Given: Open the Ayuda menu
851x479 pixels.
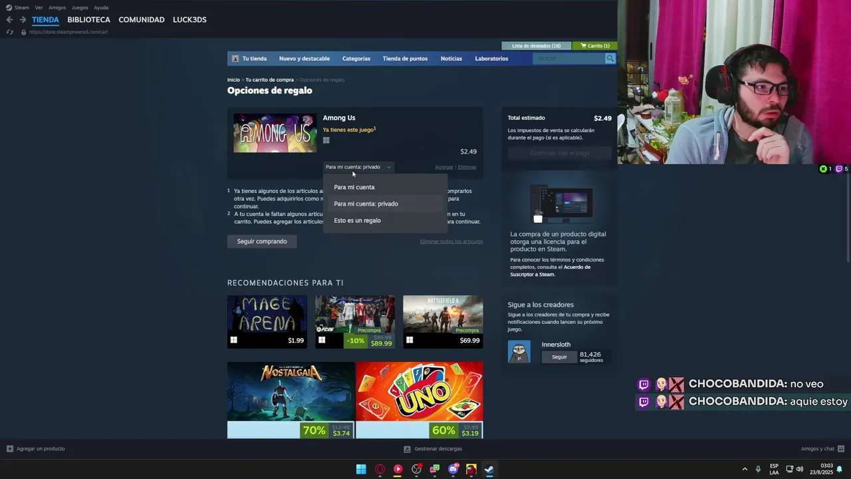Looking at the screenshot, I should [101, 7].
